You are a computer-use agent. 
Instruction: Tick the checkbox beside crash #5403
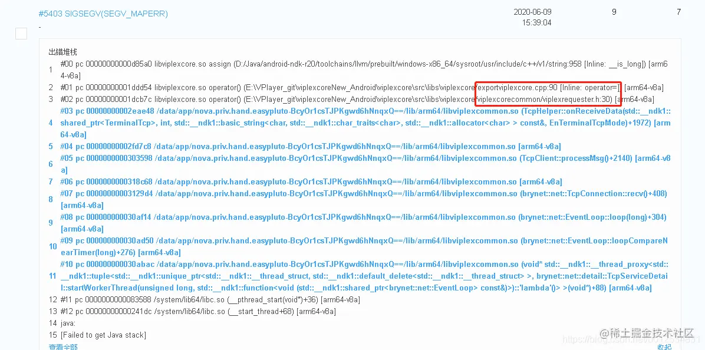21,33
